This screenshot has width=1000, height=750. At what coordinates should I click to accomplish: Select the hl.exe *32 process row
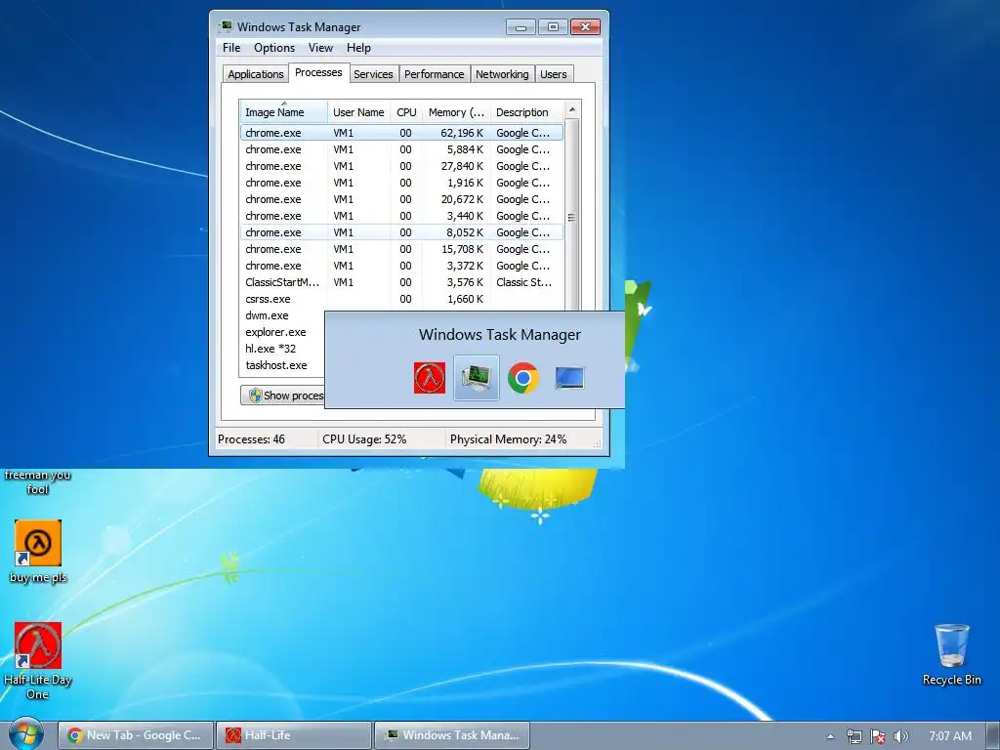tap(282, 349)
